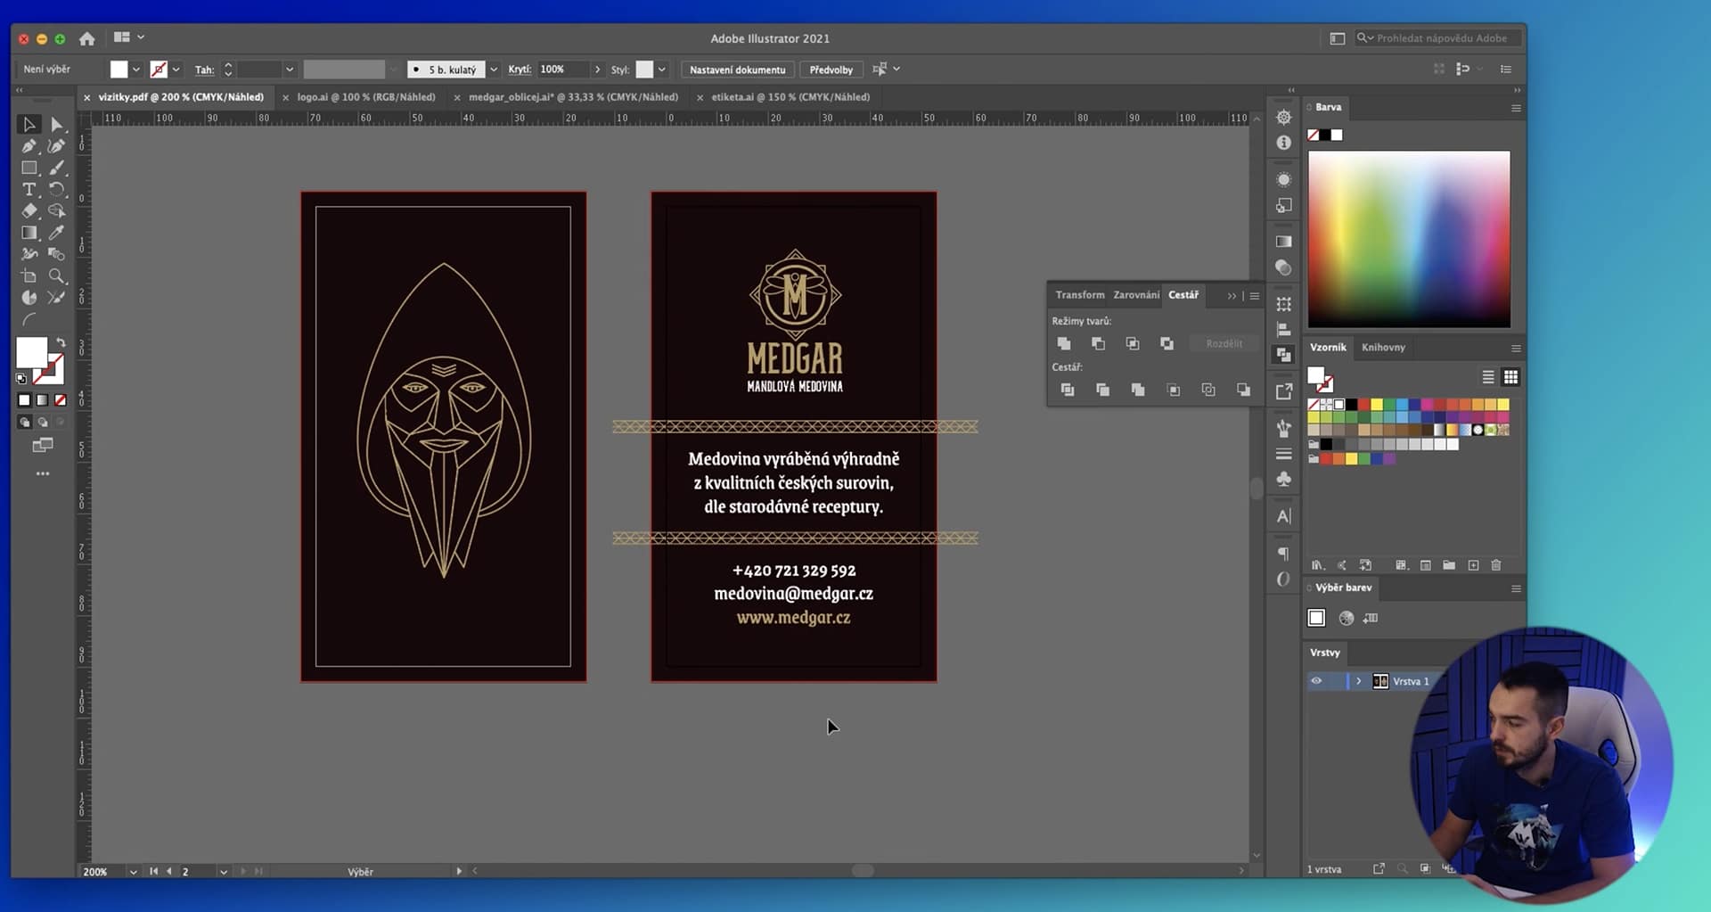Set color mode button below fill box
The image size is (1711, 912).
(24, 400)
